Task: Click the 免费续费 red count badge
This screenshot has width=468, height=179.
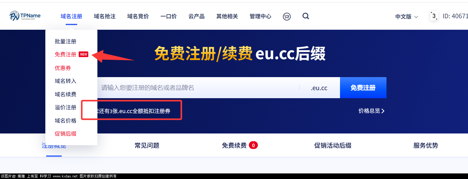Action: click(x=253, y=145)
